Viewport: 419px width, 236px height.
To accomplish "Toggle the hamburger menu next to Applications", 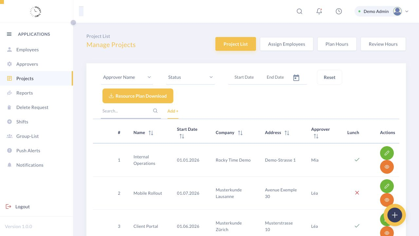I will point(9,34).
